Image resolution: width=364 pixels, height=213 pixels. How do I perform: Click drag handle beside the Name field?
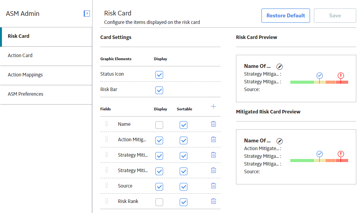pos(106,124)
